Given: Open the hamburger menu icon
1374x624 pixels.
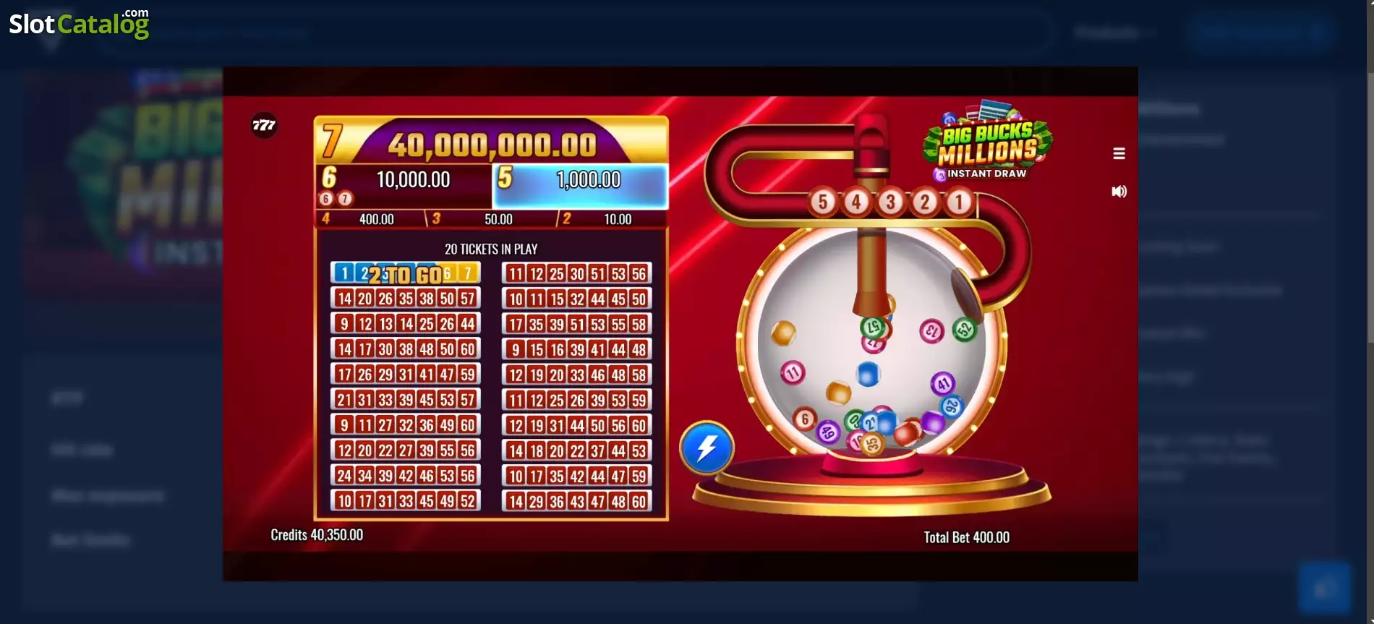Looking at the screenshot, I should [1119, 153].
